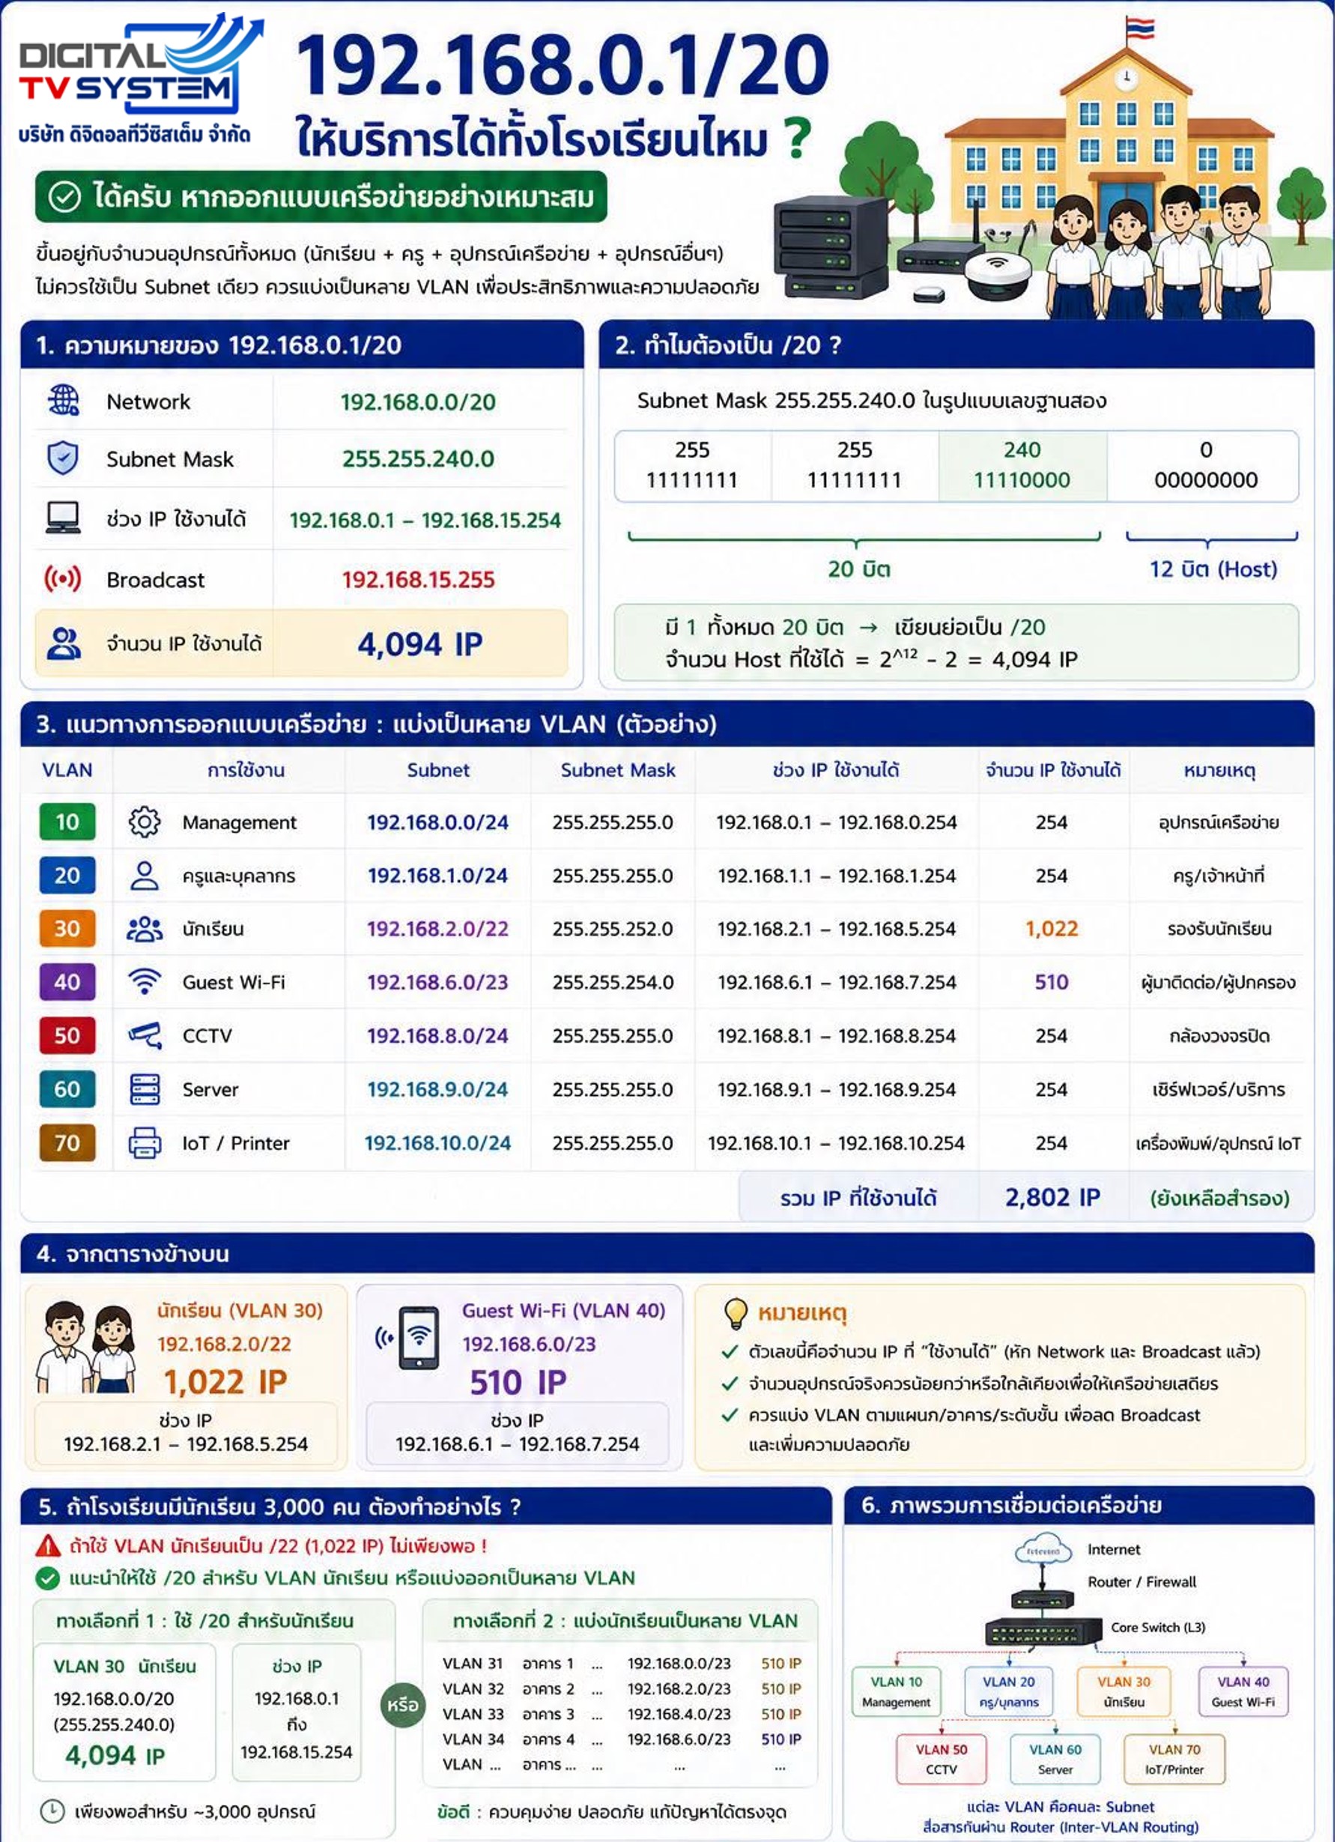Select the section 4 header bar
Screen dimensions: 1340x1842
[667, 1253]
